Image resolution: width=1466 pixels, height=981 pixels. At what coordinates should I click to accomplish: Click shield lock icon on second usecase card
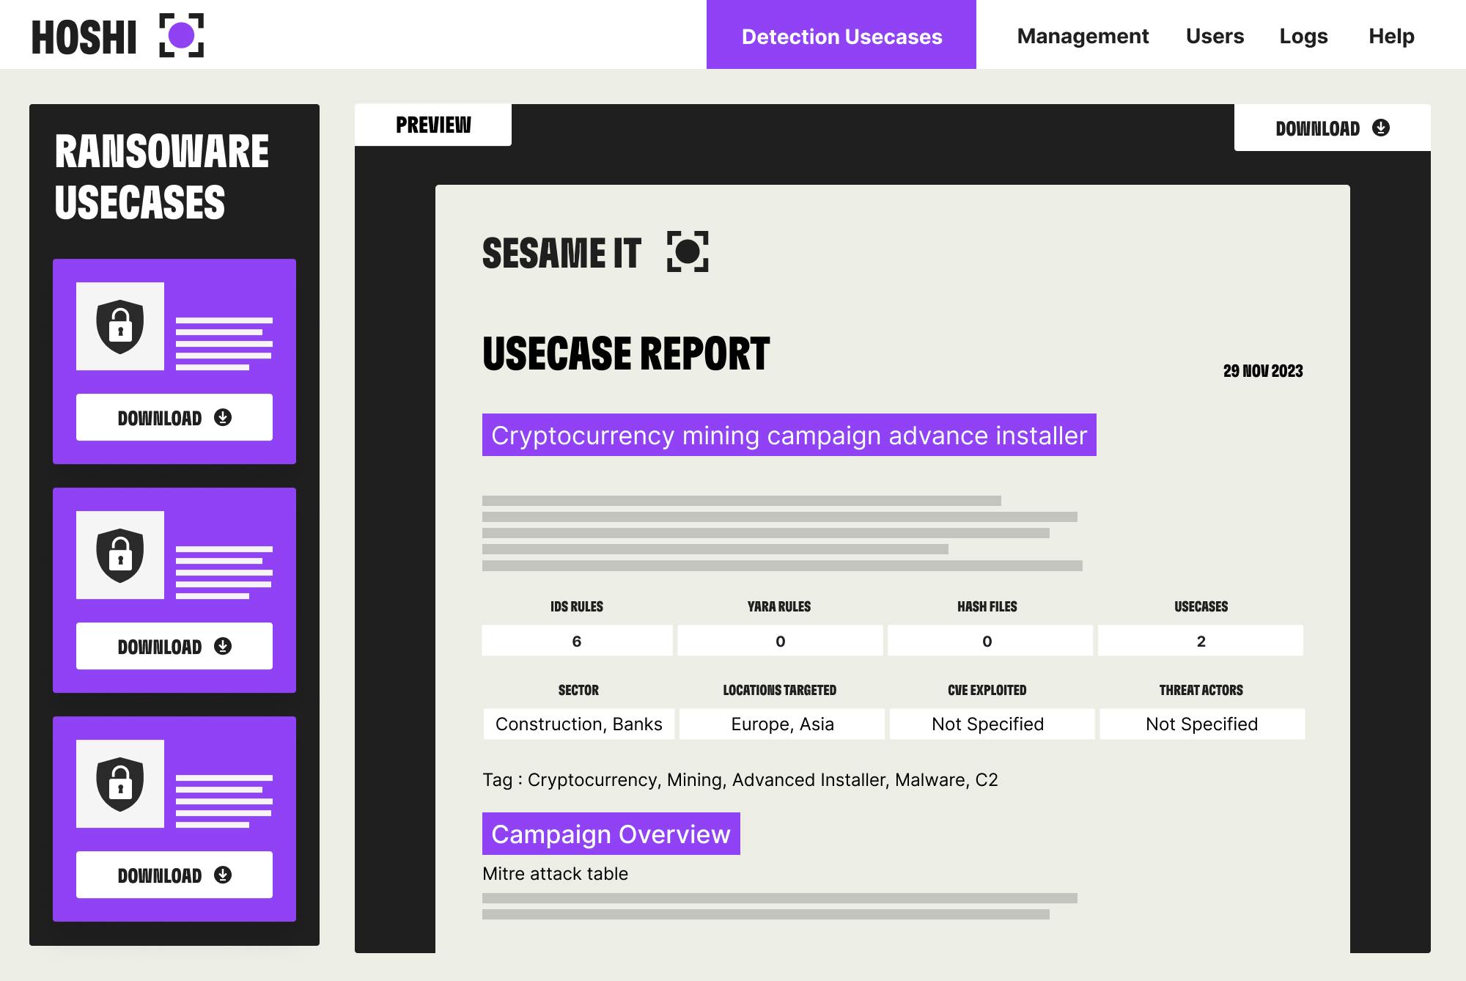click(120, 555)
